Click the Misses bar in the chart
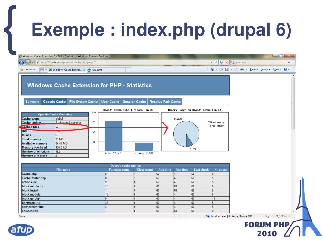 click(144, 147)
